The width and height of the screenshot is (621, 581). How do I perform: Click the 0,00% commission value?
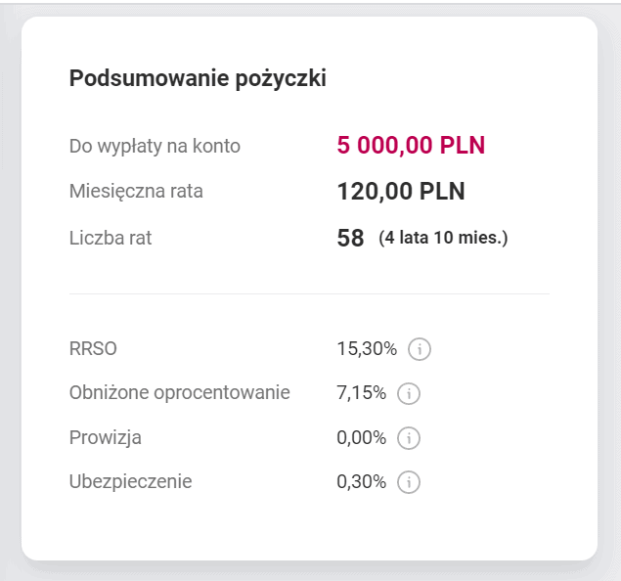click(362, 437)
